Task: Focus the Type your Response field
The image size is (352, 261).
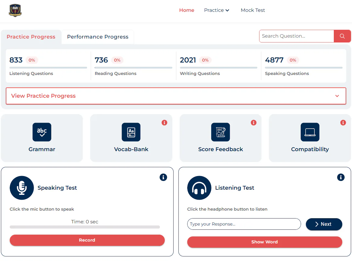Action: pos(244,224)
